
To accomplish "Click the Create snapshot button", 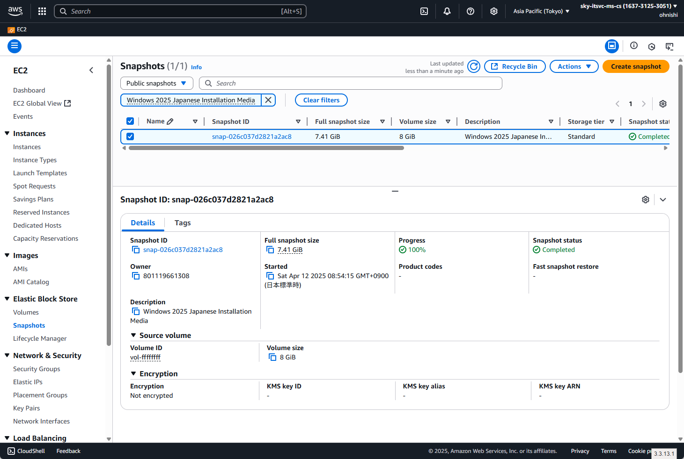I will [x=635, y=66].
